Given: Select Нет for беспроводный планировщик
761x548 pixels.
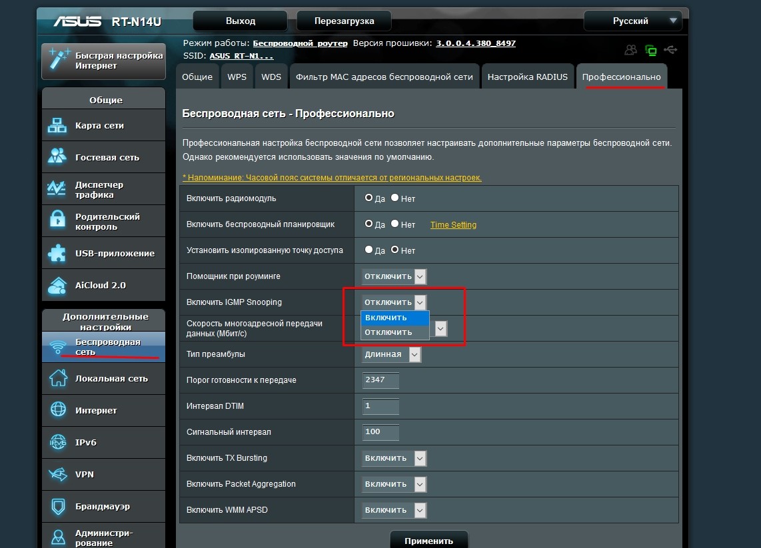Looking at the screenshot, I should [x=395, y=224].
